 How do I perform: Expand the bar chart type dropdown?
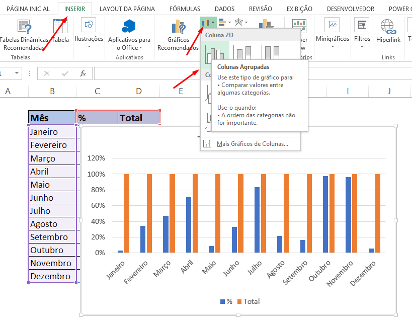pos(229,23)
